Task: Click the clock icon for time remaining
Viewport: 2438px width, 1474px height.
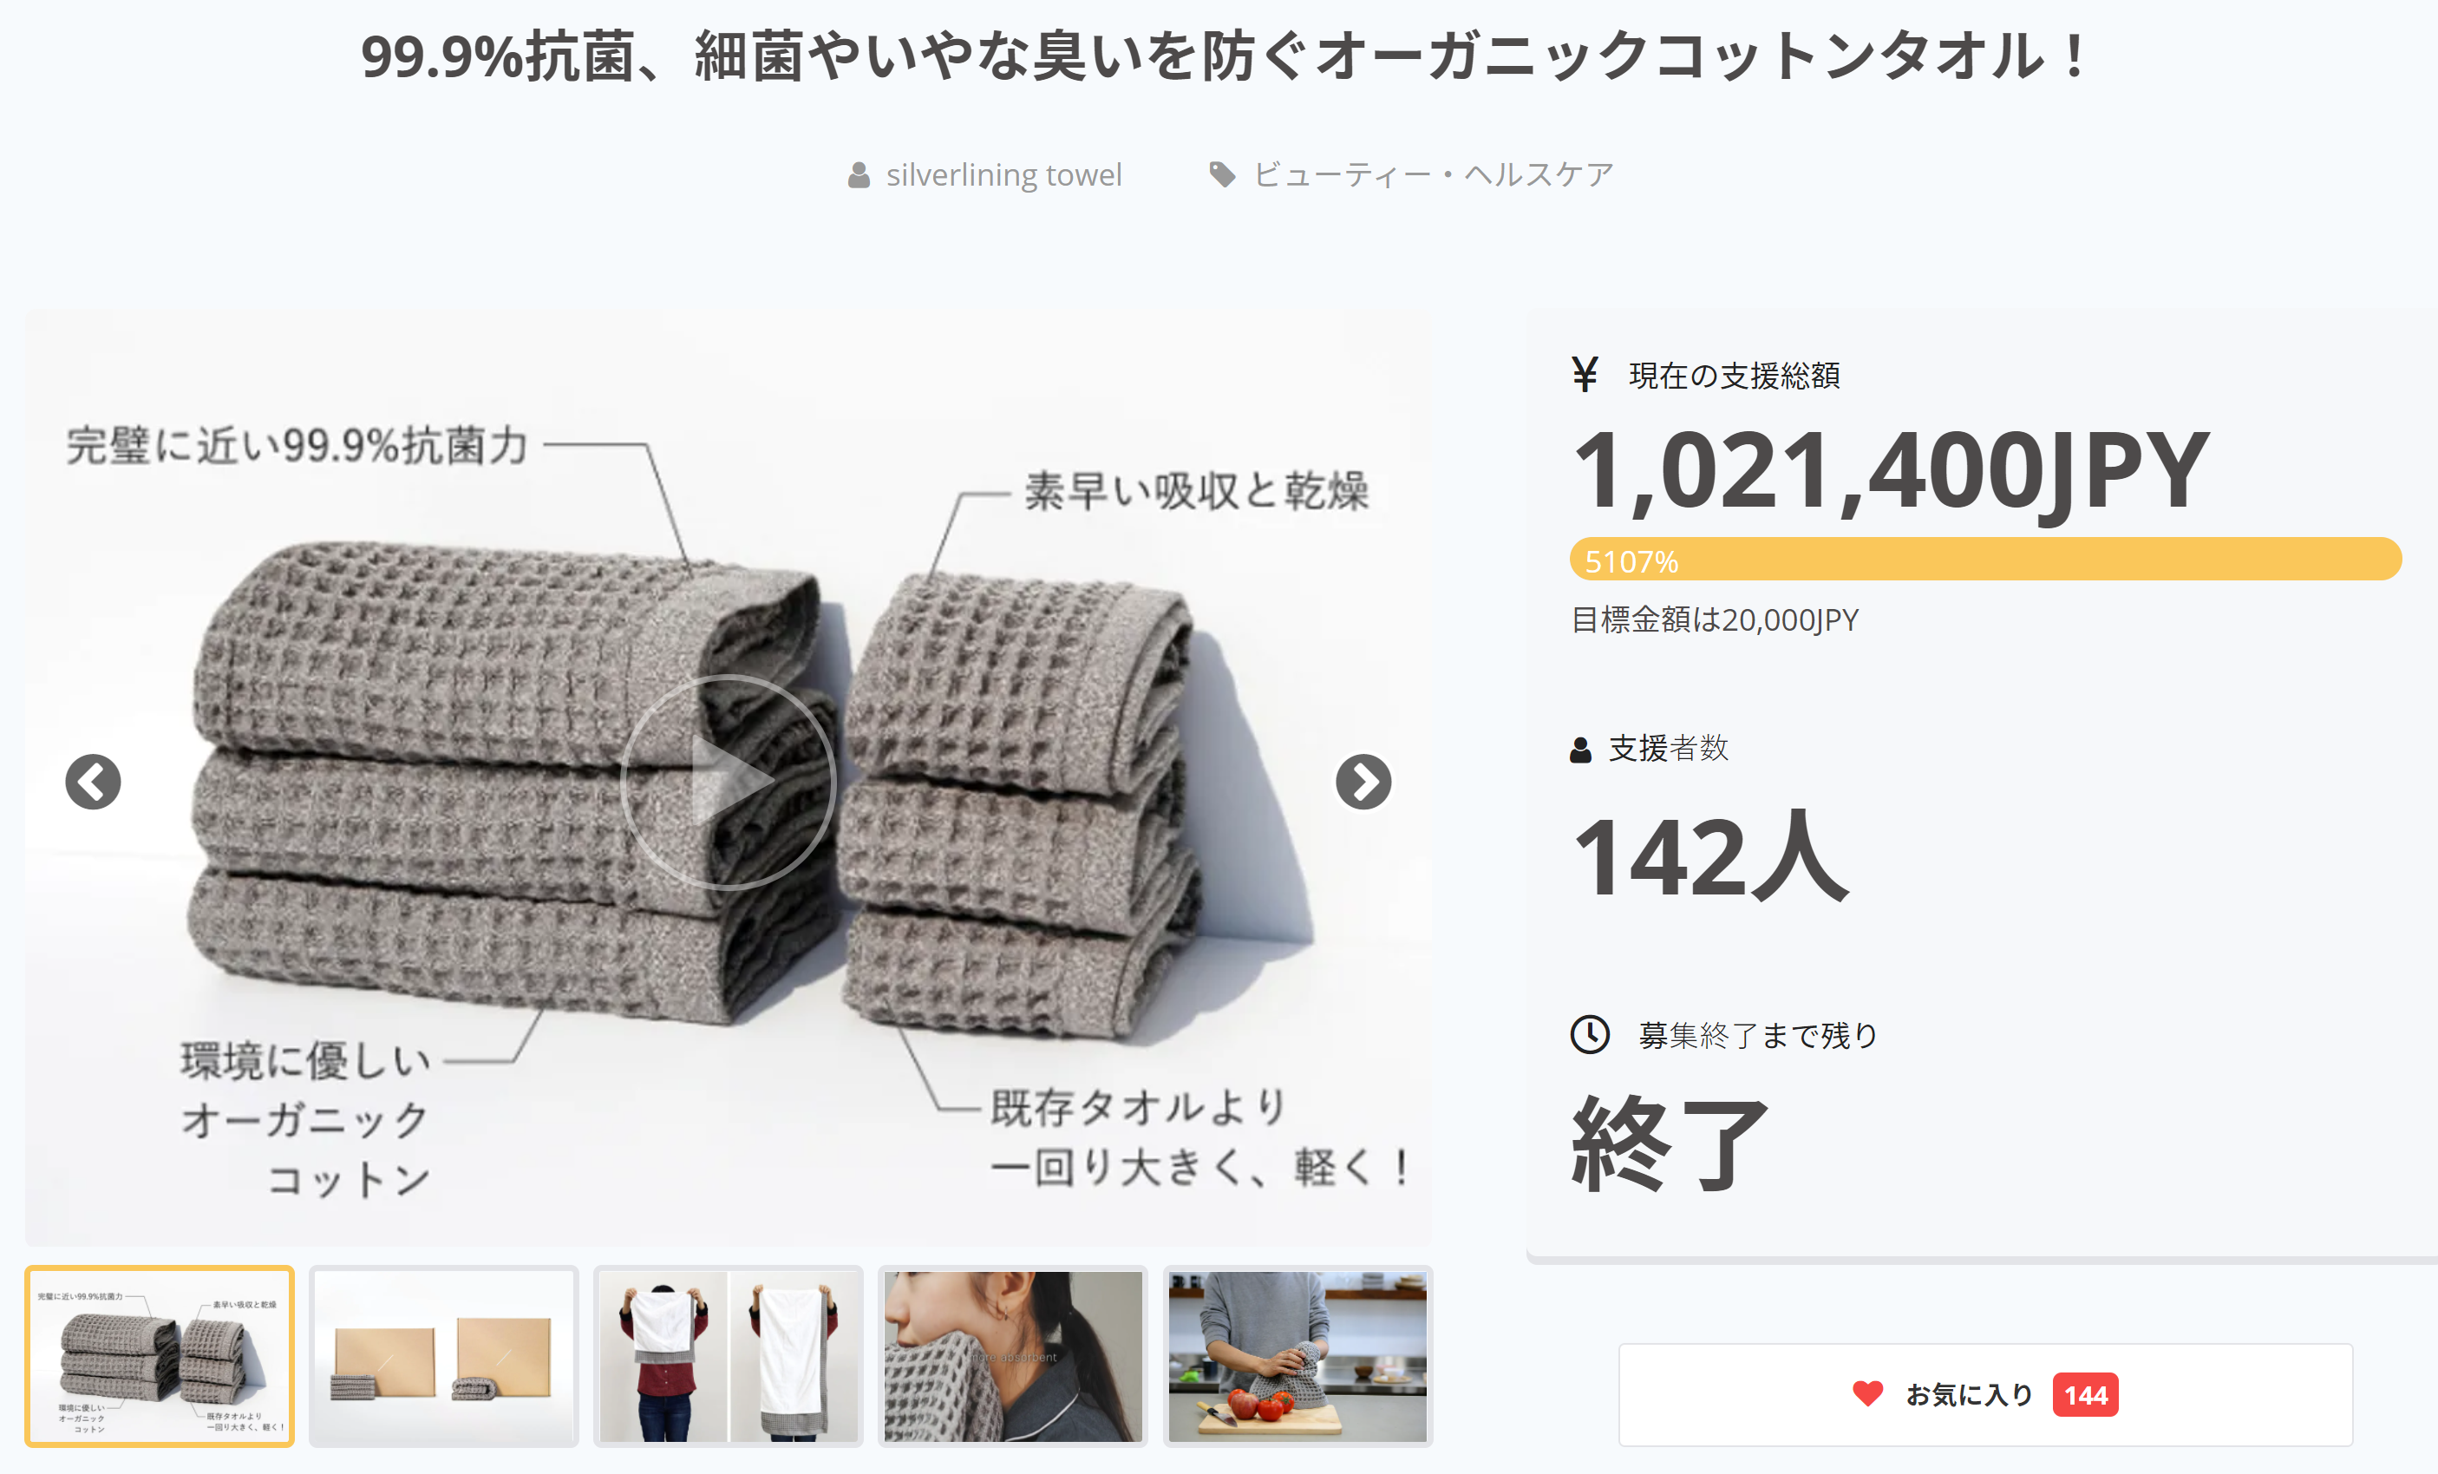Action: [x=1590, y=1034]
